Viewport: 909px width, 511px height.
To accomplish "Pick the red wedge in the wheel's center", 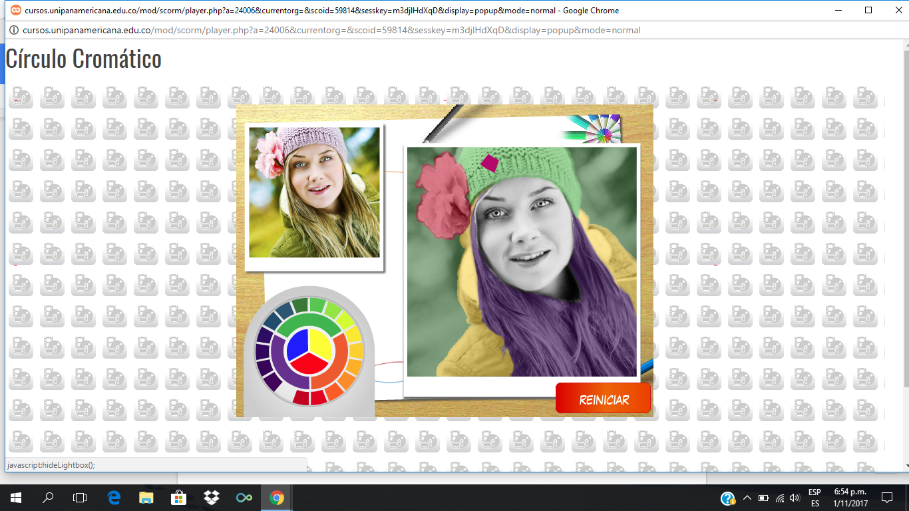I will click(x=309, y=364).
